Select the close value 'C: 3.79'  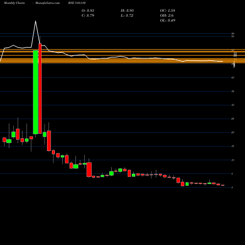(x=88, y=16)
